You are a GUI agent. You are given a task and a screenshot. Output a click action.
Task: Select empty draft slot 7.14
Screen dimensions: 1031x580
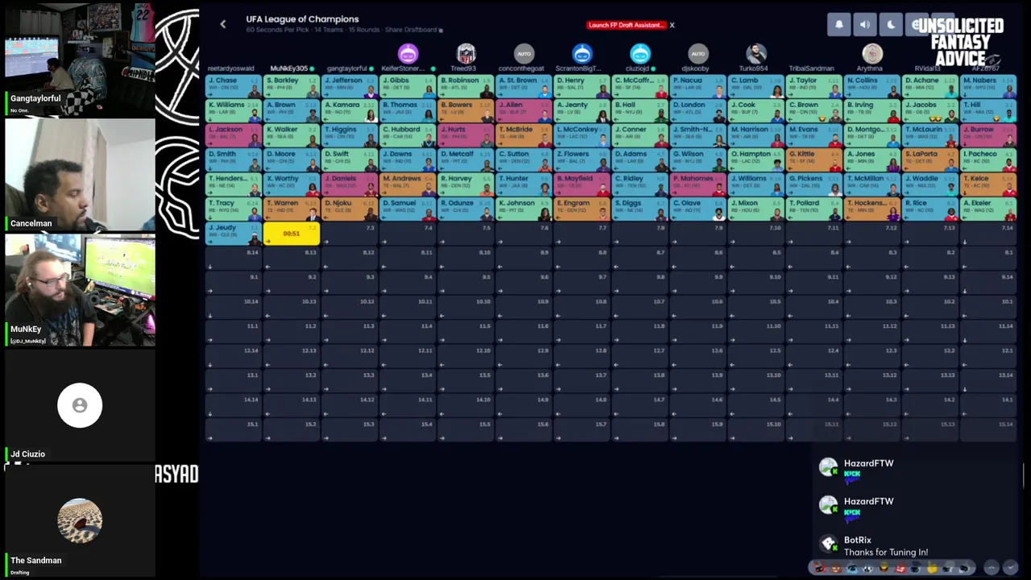[988, 234]
